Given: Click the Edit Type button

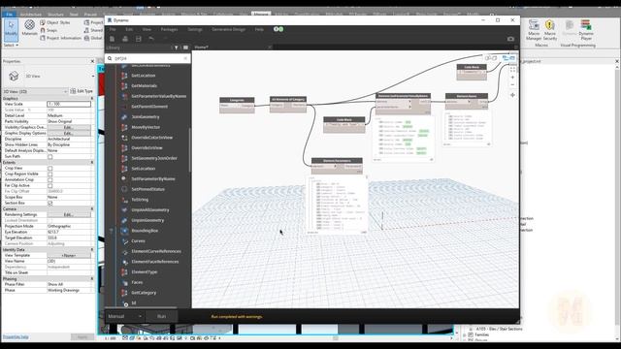Looking at the screenshot, I should tap(82, 91).
